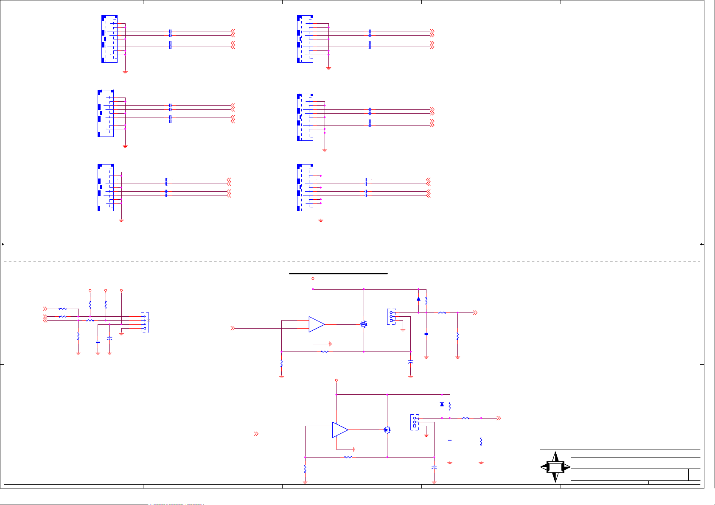This screenshot has height=505, width=715.
Task: Pick the MOSFET symbol in the upper amplifier circuit
Action: click(x=364, y=324)
